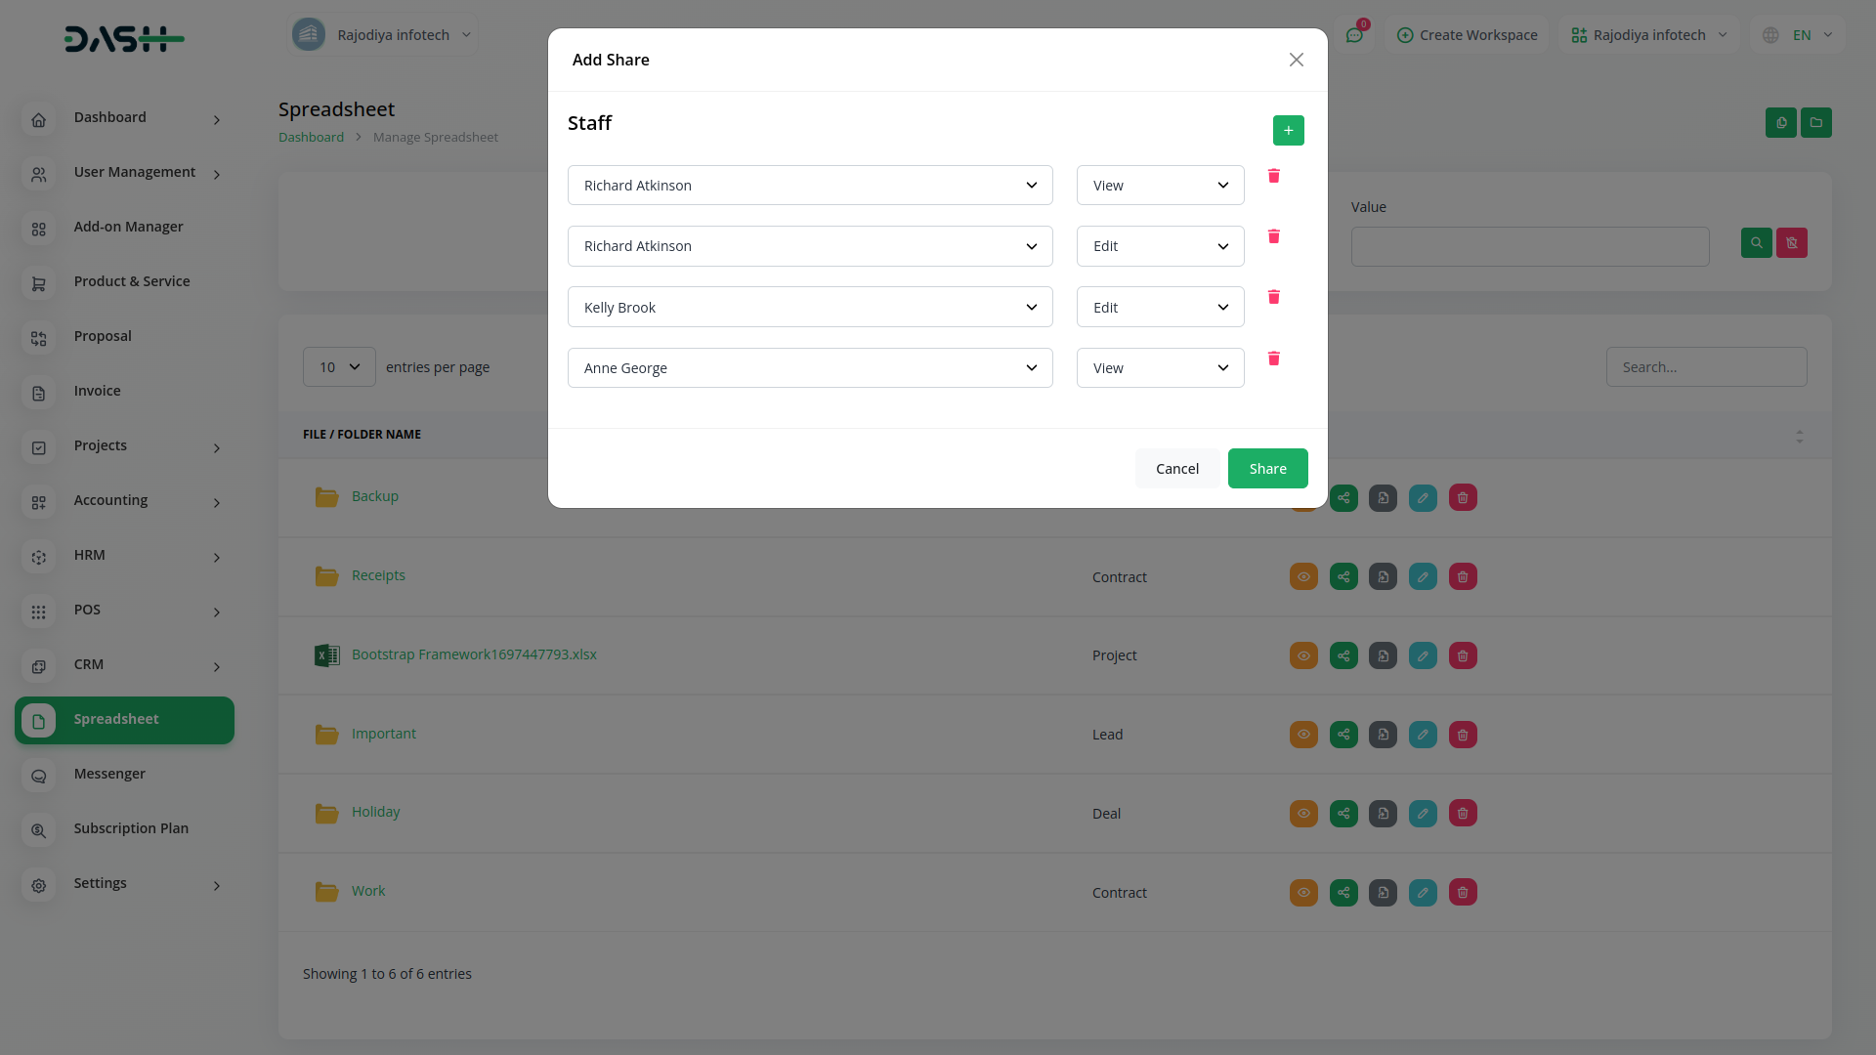This screenshot has height=1055, width=1876.
Task: Click edit pencil icon for Important folder
Action: pos(1423,735)
